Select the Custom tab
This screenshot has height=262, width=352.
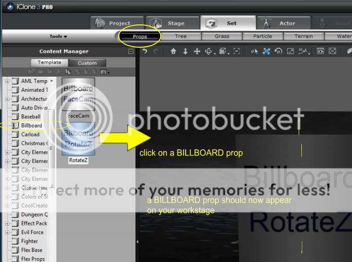point(87,63)
